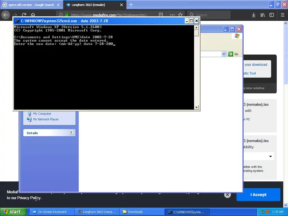Open the Windows start menu
288x216 pixels.
click(13, 212)
